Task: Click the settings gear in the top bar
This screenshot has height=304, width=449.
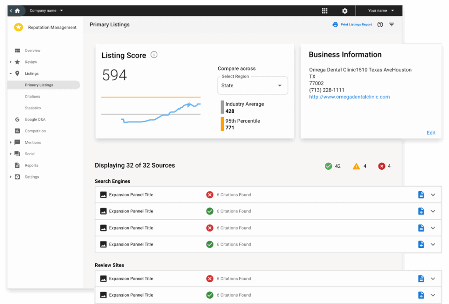Action: pos(345,11)
